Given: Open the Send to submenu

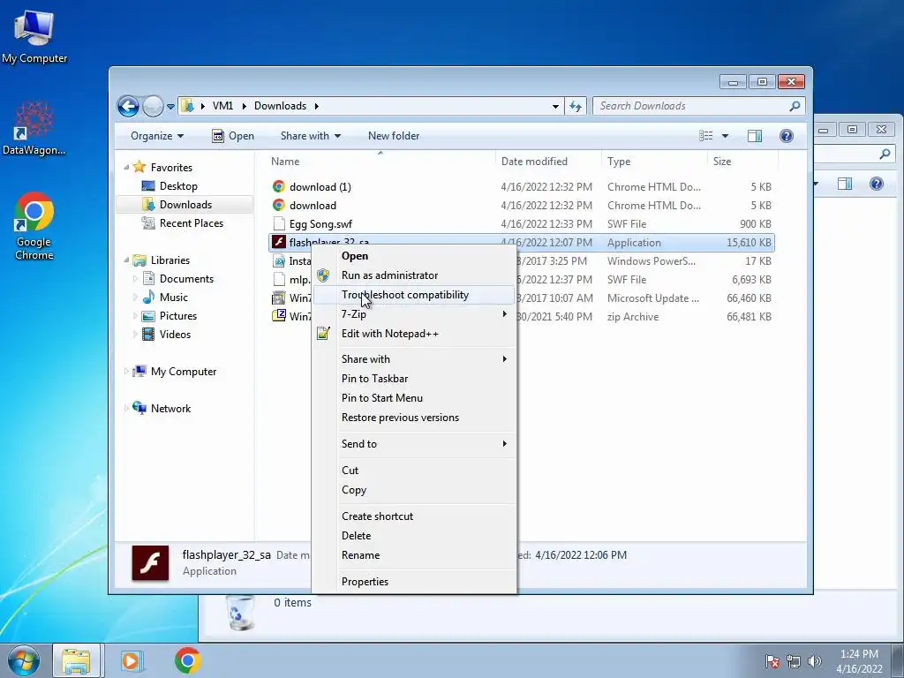Looking at the screenshot, I should coord(414,444).
